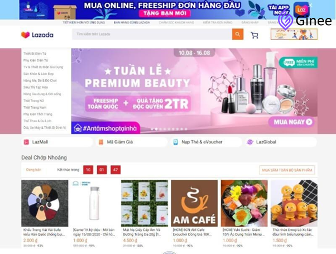Click the Lazada heart logo
Image resolution: width=336 pixels, height=254 pixels.
(26, 35)
